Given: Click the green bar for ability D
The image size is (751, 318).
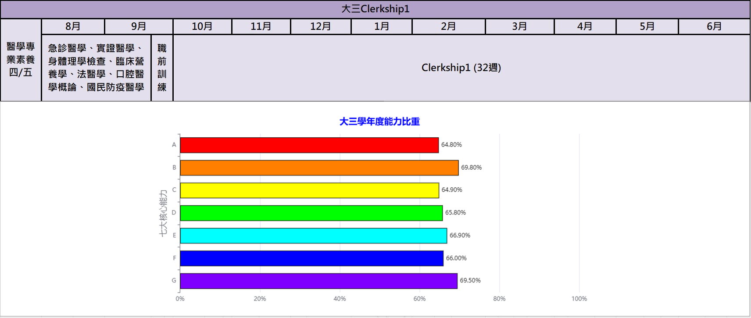Looking at the screenshot, I should coord(311,213).
